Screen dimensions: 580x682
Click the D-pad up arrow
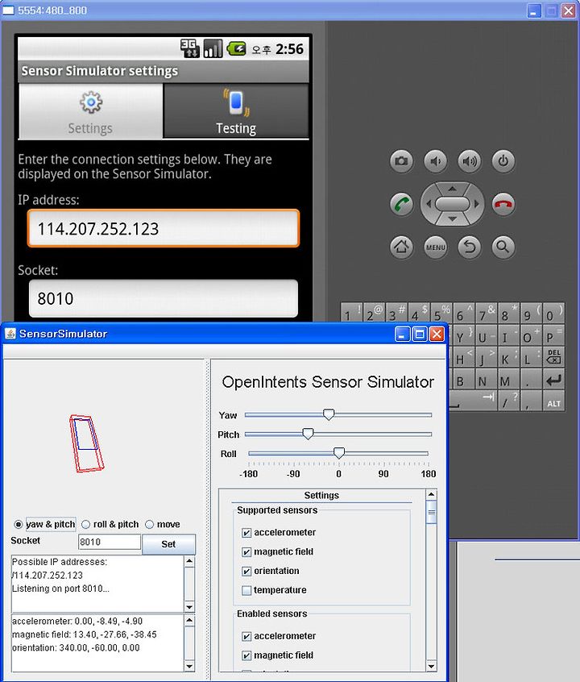pyautogui.click(x=452, y=189)
